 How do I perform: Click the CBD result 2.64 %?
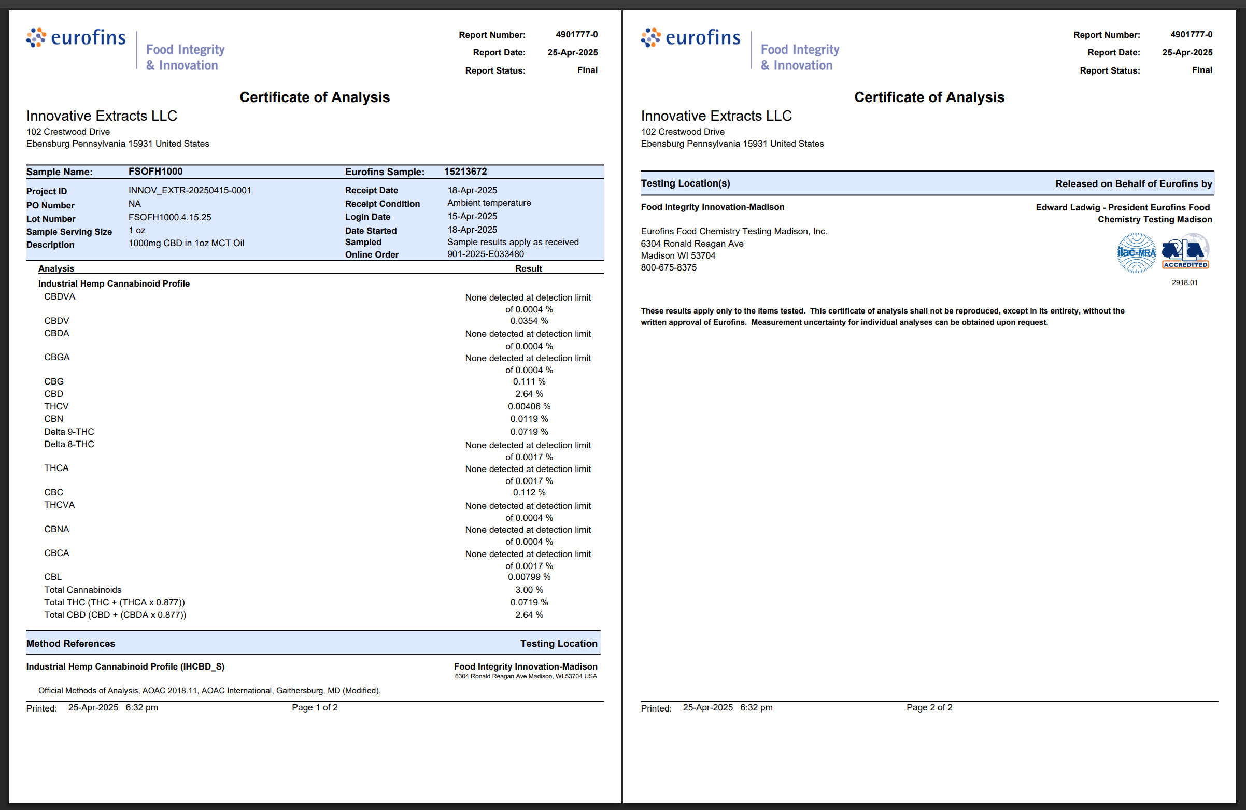529,394
